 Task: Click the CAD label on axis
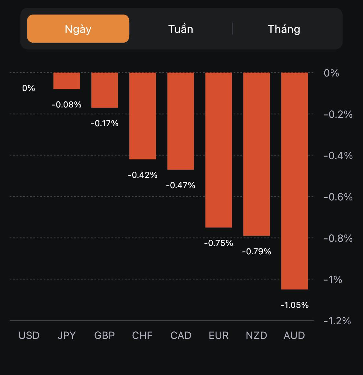coord(181,335)
